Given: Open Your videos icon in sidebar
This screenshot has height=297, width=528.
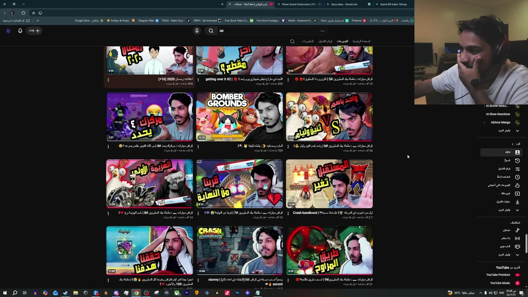Looking at the screenshot, I should point(517,193).
